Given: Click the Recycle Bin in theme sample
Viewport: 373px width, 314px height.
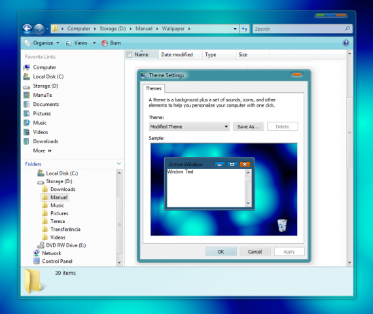Looking at the screenshot, I should point(282,225).
